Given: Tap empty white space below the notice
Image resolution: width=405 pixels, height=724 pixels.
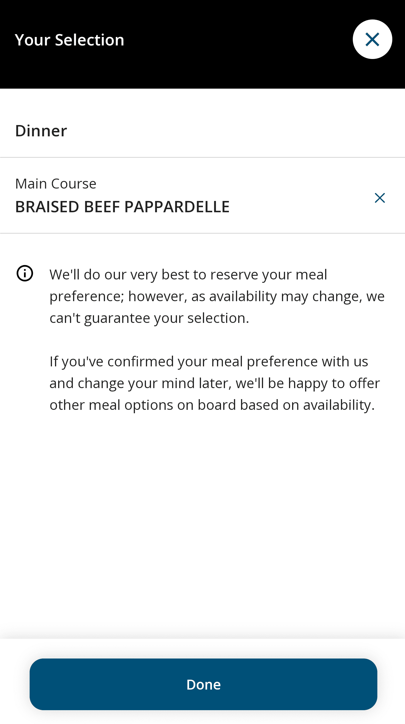Looking at the screenshot, I should click(202, 522).
